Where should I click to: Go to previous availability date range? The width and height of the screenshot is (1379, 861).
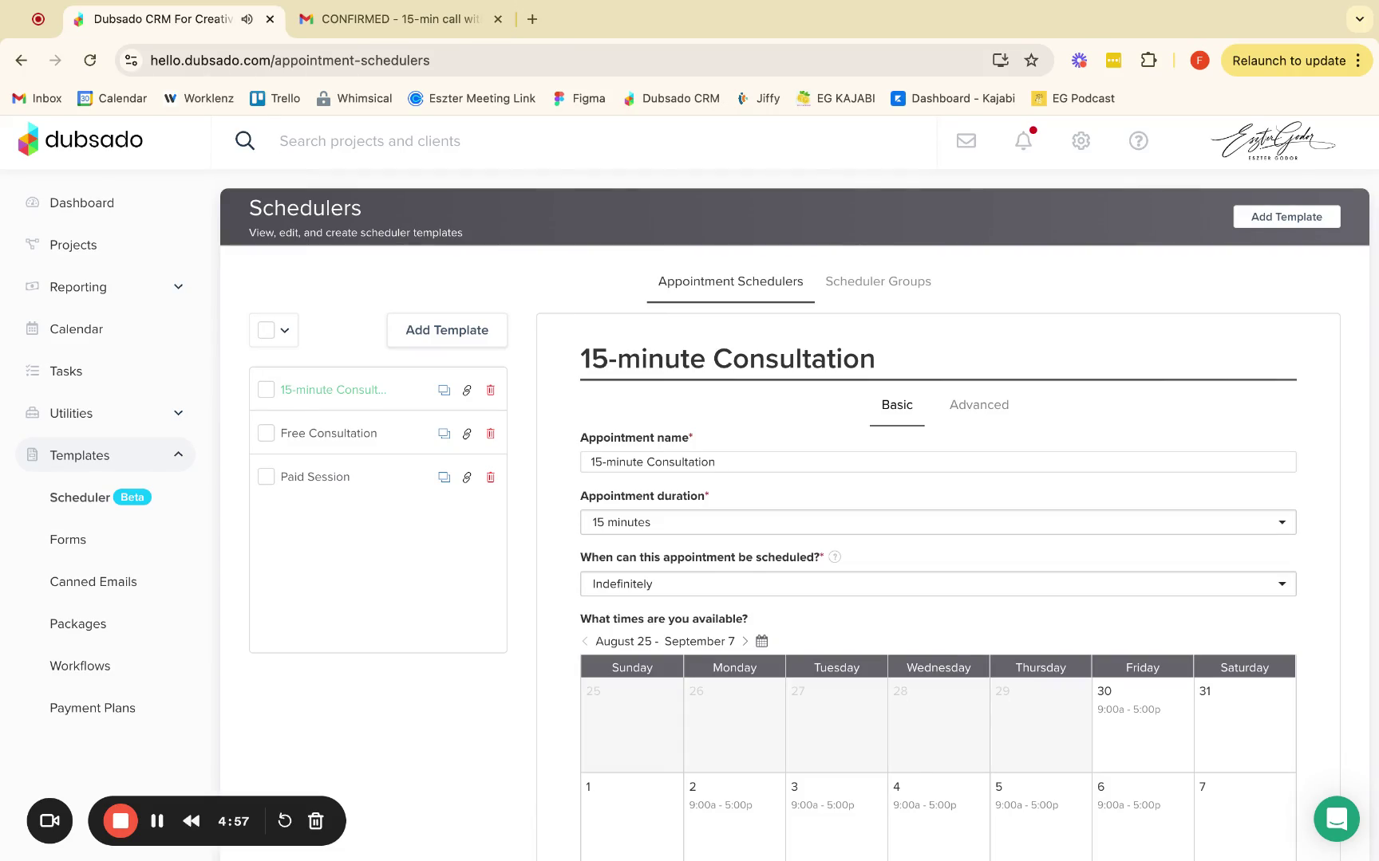[x=585, y=641]
